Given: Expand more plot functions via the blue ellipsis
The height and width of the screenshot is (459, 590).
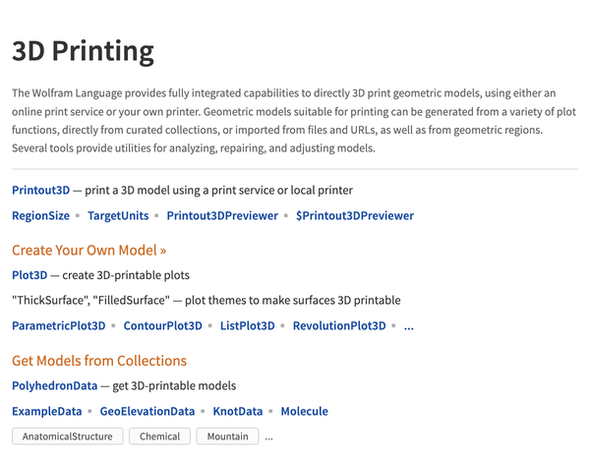Looking at the screenshot, I should [x=409, y=326].
